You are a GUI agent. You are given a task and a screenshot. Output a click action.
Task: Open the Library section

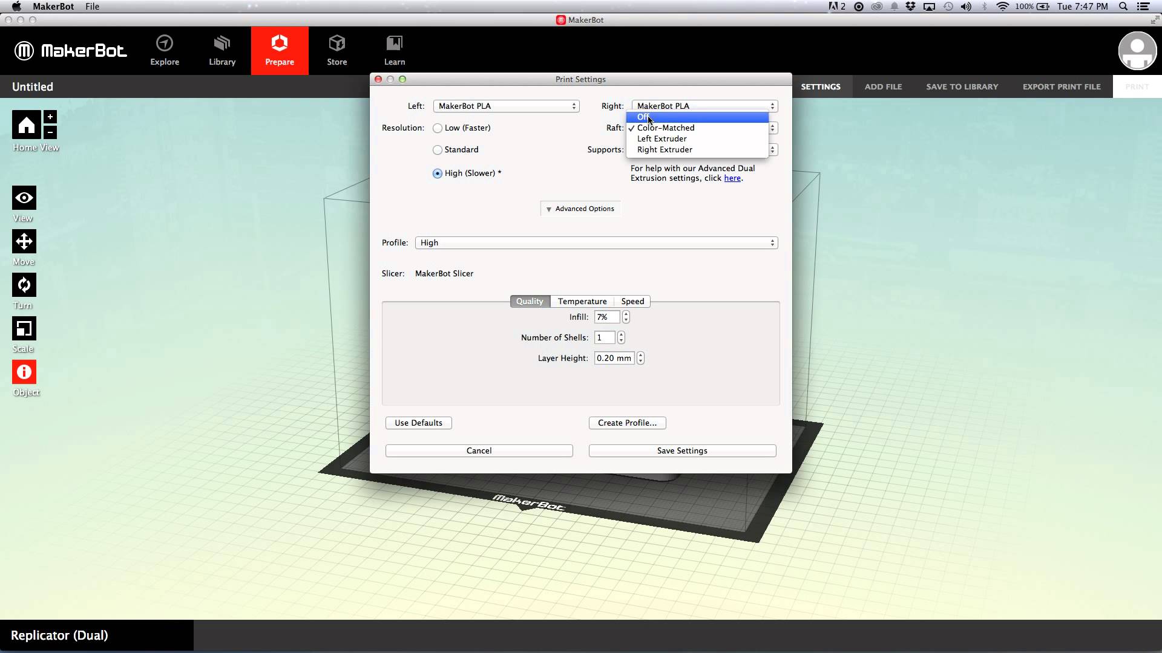tap(222, 51)
